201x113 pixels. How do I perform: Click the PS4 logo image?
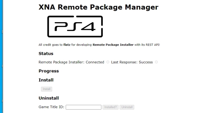coord(75,27)
